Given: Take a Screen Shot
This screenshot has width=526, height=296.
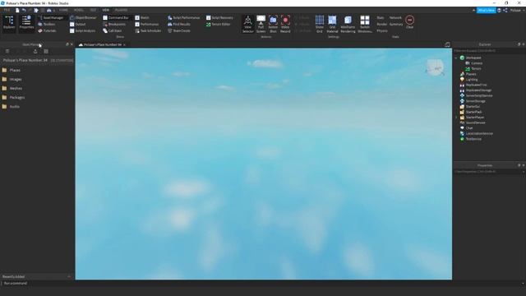Looking at the screenshot, I should [273, 24].
